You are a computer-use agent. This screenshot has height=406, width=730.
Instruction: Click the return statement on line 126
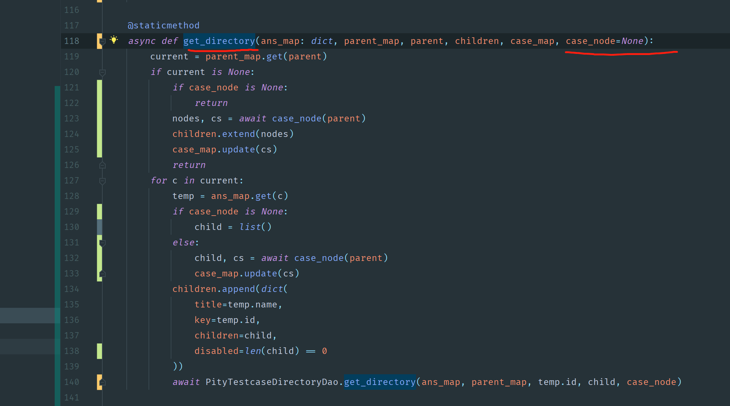pos(189,165)
